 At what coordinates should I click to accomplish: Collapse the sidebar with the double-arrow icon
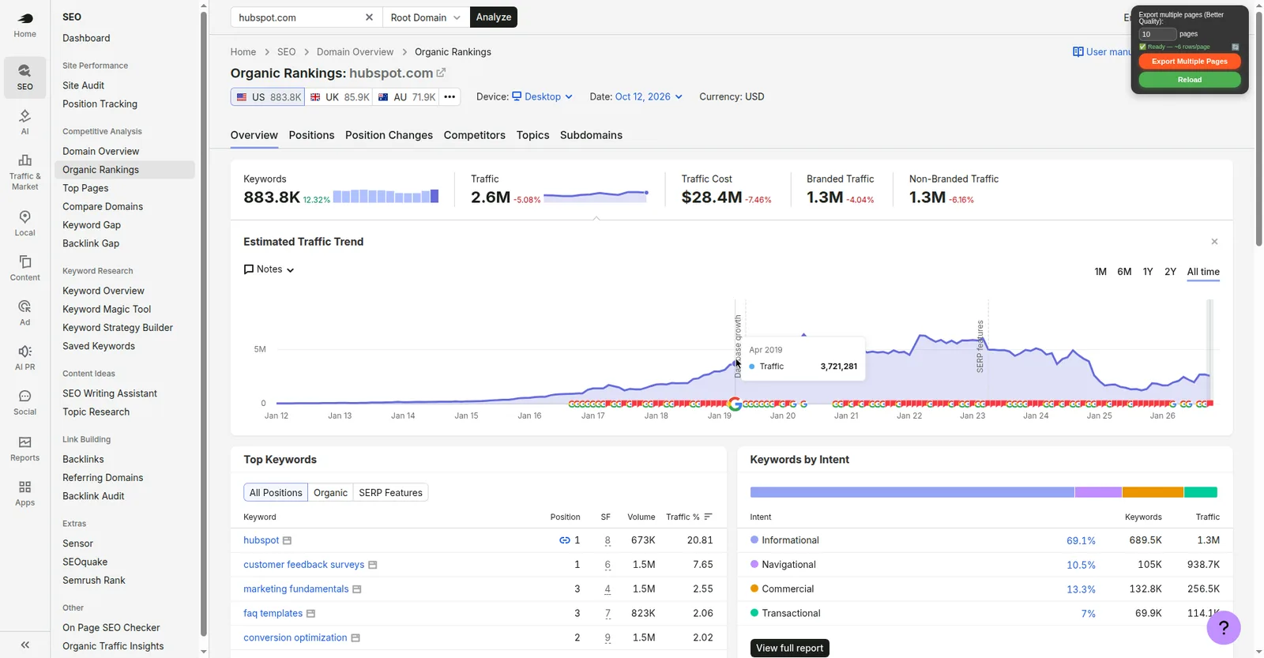24,645
